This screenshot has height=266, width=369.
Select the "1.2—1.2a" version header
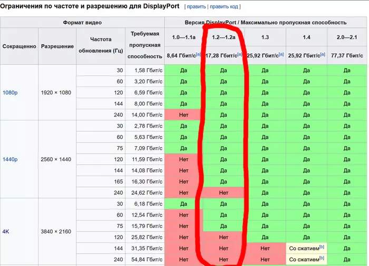coord(224,37)
